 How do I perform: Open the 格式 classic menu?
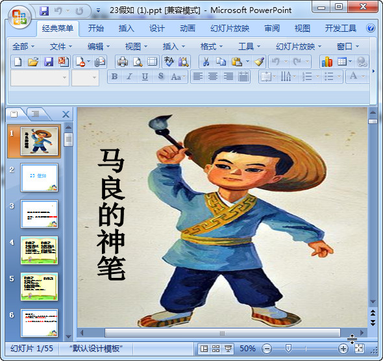tap(211, 46)
